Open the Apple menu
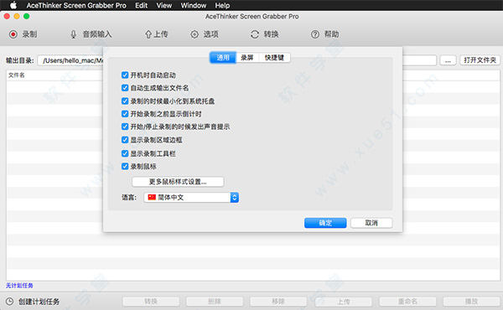Screen dimensions: 503x310 13,5
